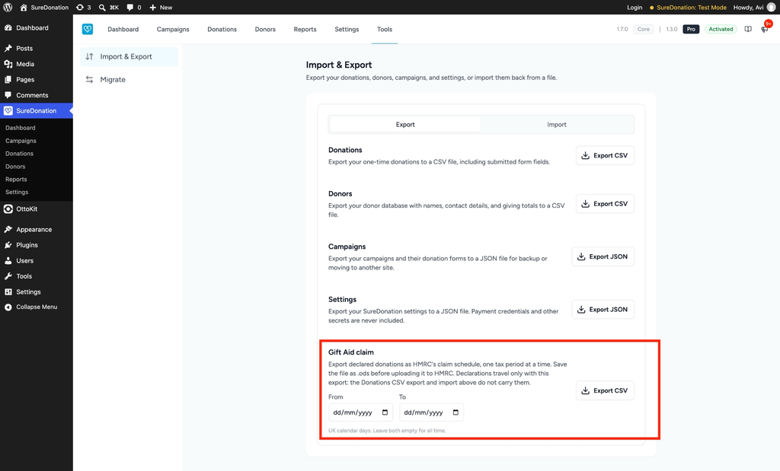Export Donations as CSV
This screenshot has width=780, height=471.
[x=605, y=155]
